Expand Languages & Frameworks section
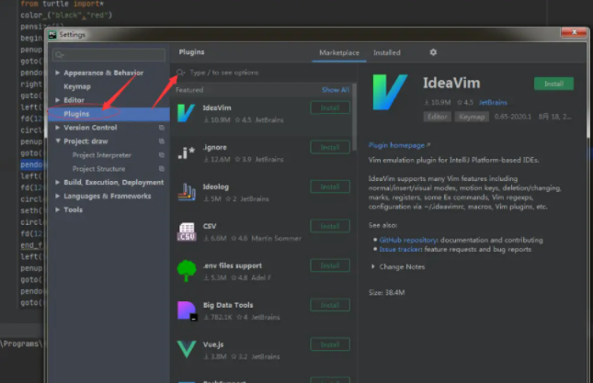Screen dimensions: 593x383 pyautogui.click(x=58, y=196)
